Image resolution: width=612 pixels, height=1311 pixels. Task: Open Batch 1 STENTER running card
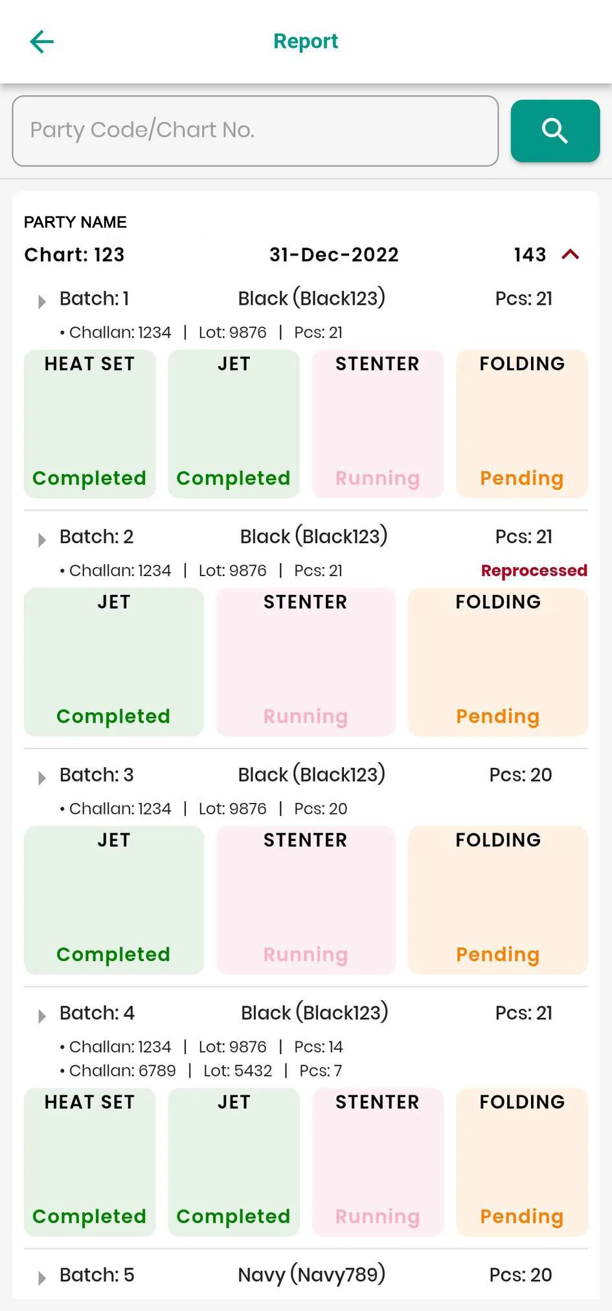click(378, 424)
